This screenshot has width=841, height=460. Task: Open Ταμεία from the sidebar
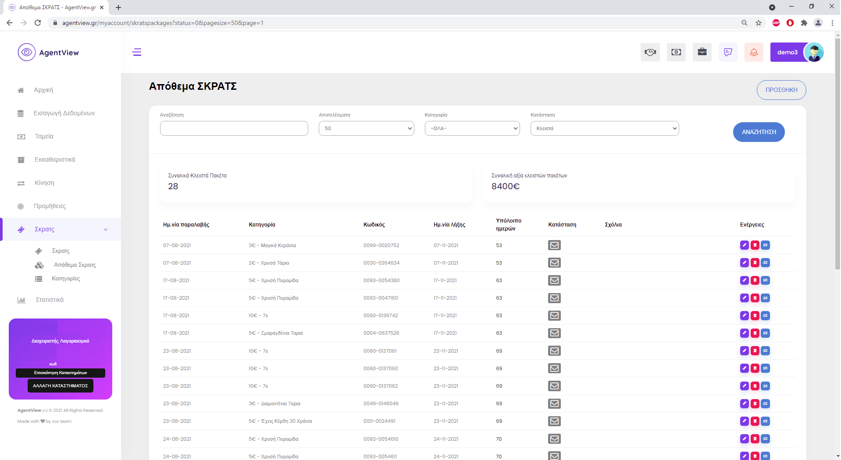44,137
